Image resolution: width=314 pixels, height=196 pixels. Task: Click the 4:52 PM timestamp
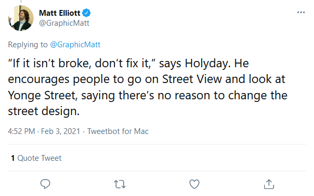point(22,131)
